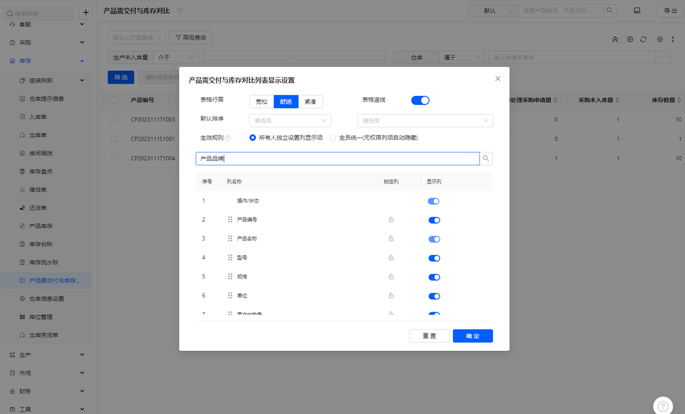The width and height of the screenshot is (685, 414).
Task: Tick the checkbox for row CP202311171003
Action: click(115, 119)
